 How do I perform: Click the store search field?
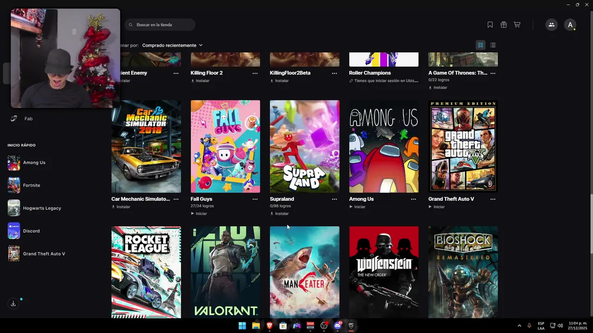[160, 25]
